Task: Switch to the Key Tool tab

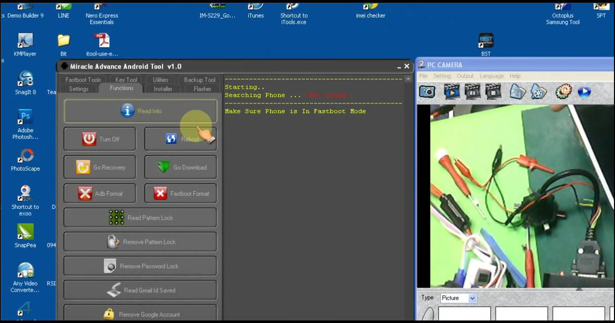Action: click(x=126, y=80)
